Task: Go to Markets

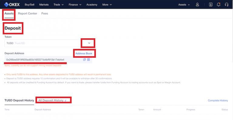Action: 44,5
